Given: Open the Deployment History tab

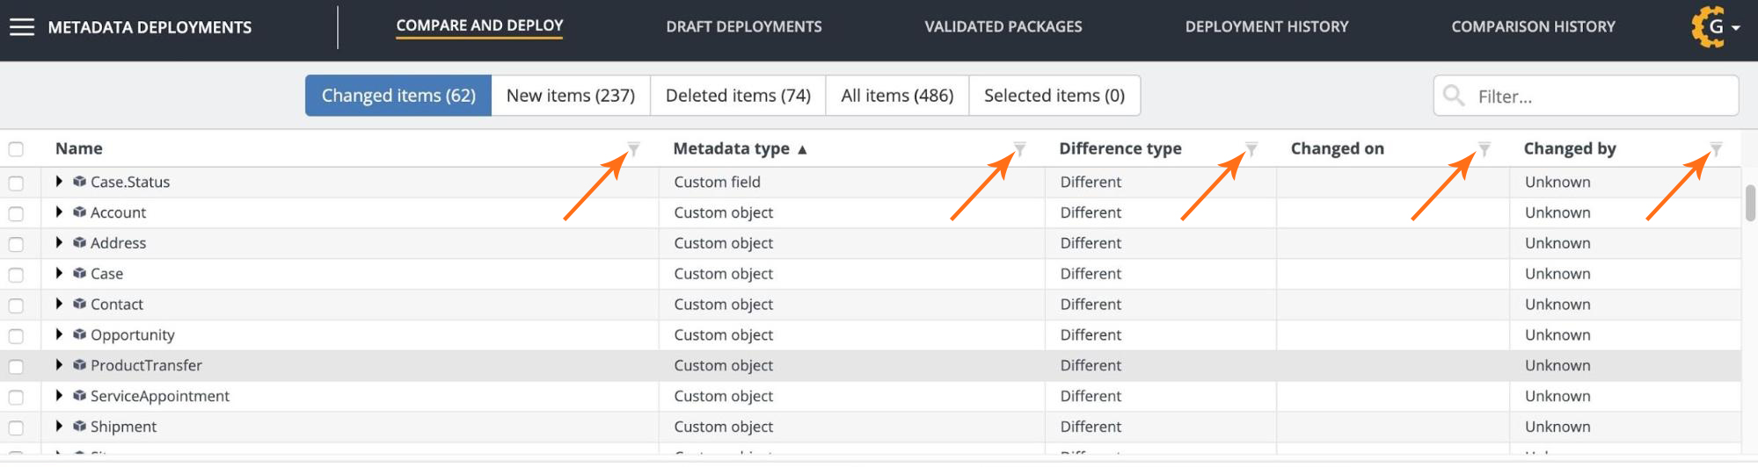Looking at the screenshot, I should point(1266,27).
